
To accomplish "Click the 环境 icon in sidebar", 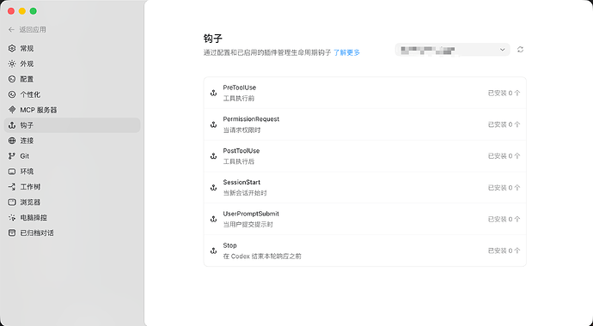I will tap(12, 172).
